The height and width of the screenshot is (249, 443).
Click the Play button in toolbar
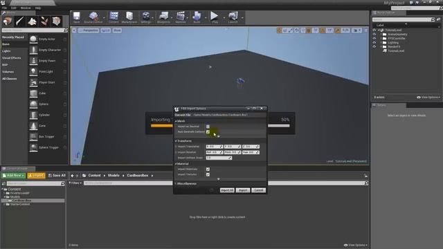215,17
